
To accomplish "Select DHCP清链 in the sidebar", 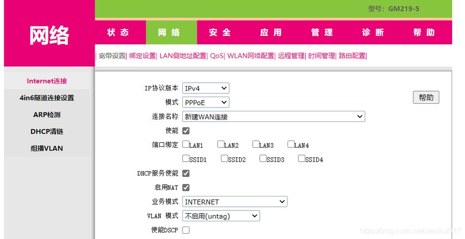I will [x=47, y=131].
